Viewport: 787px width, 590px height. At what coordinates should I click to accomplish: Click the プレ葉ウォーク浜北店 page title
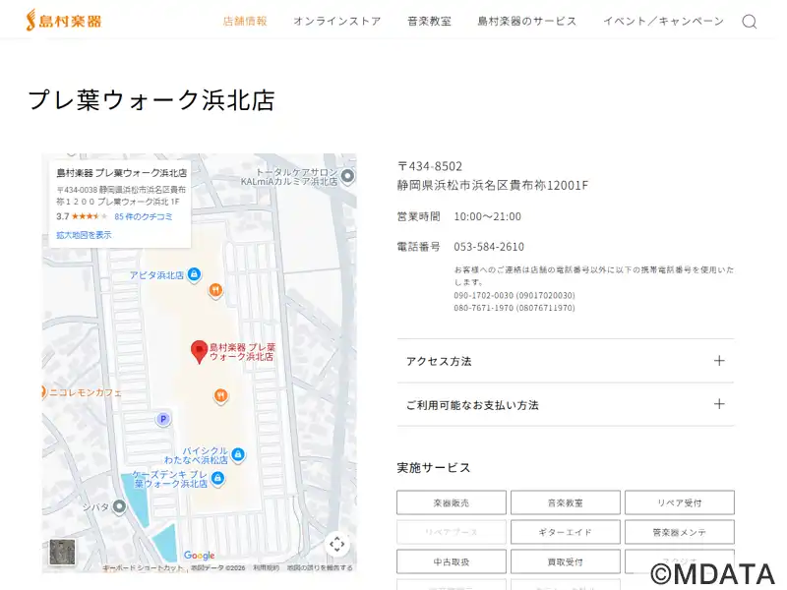click(x=151, y=100)
